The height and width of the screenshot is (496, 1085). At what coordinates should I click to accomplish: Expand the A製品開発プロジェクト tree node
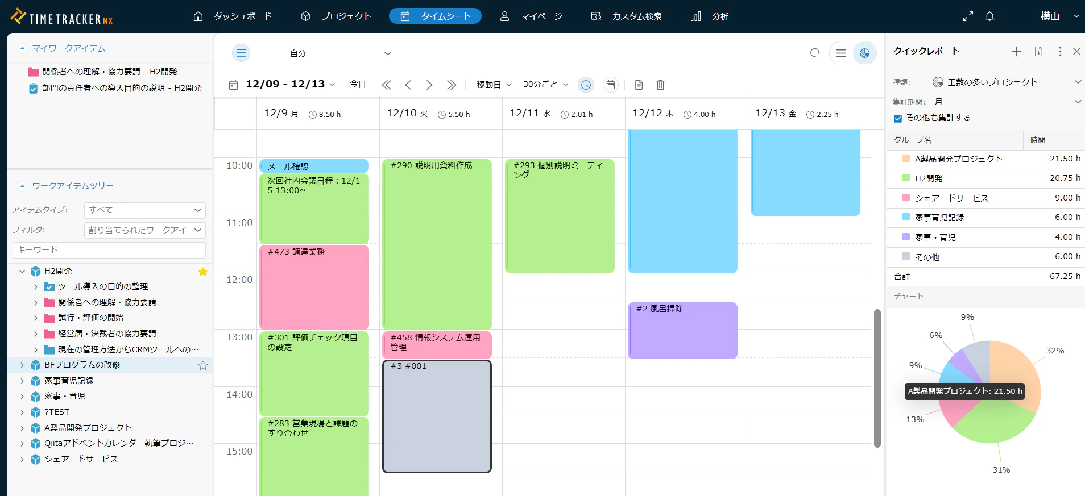coord(22,428)
